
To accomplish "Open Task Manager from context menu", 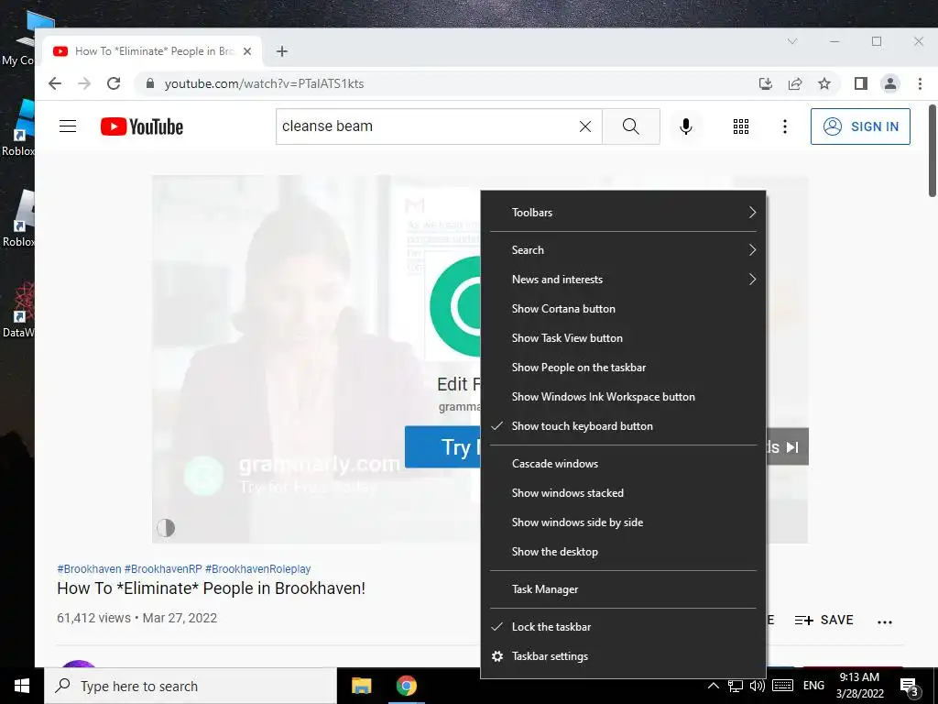I will click(x=623, y=589).
